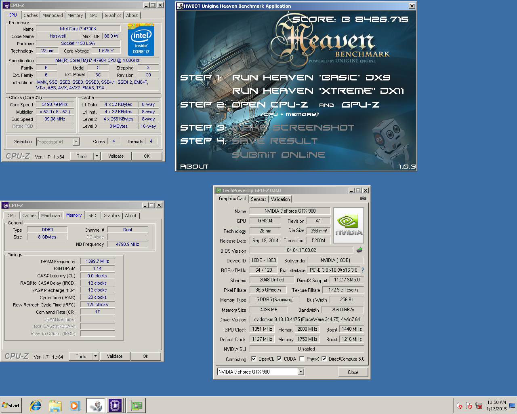Viewport: 517px width, 414px height.
Task: Select About tab in the lower CPU-Z window
Action: pyautogui.click(x=130, y=215)
